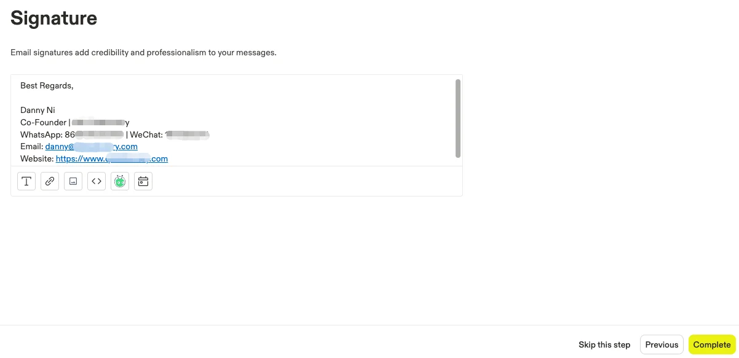Launch the green robot assistant icon
This screenshot has width=739, height=358.
point(120,181)
